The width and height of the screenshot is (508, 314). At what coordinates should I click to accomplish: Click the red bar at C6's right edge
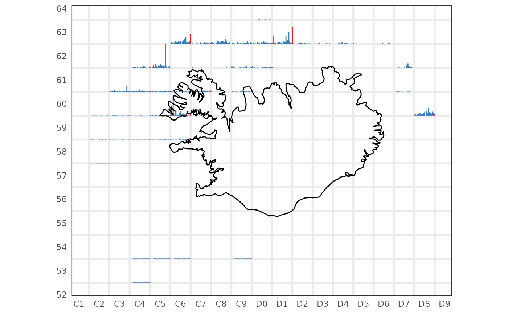pos(191,39)
